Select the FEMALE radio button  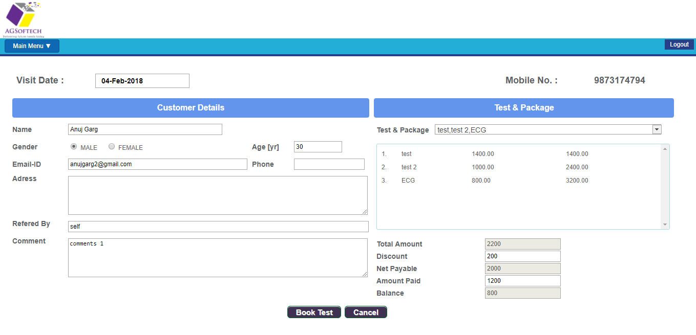(112, 147)
